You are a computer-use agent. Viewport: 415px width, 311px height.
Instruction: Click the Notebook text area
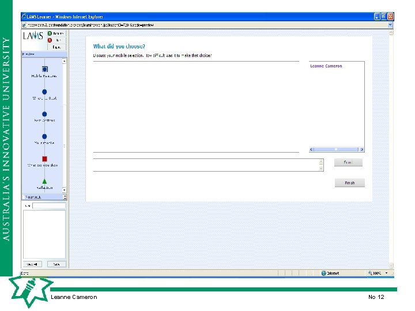pos(44,234)
